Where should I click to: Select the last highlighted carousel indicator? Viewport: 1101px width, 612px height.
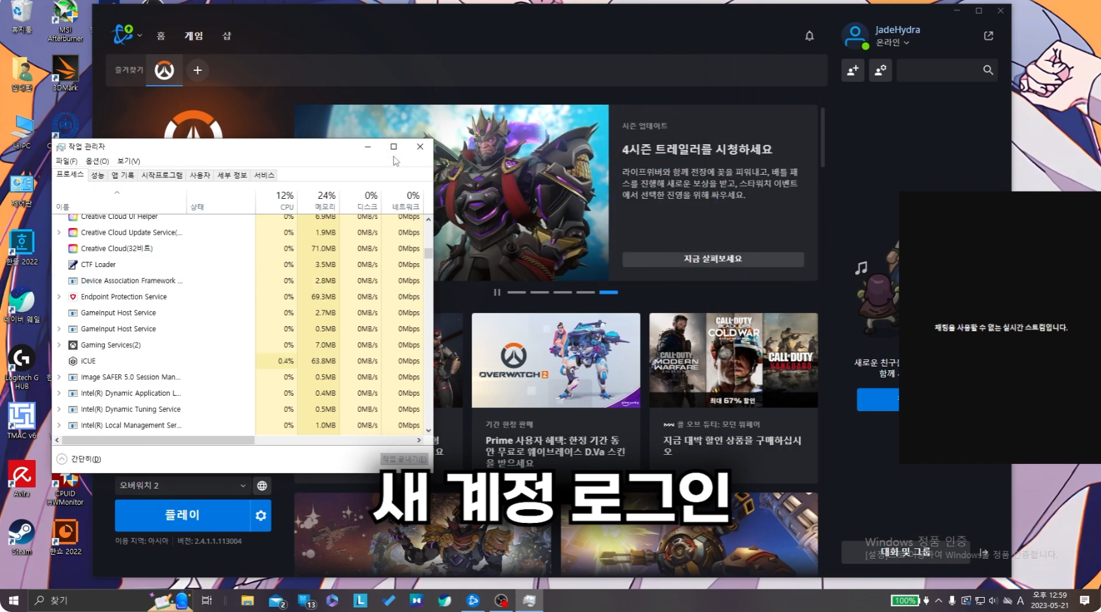[x=608, y=292]
